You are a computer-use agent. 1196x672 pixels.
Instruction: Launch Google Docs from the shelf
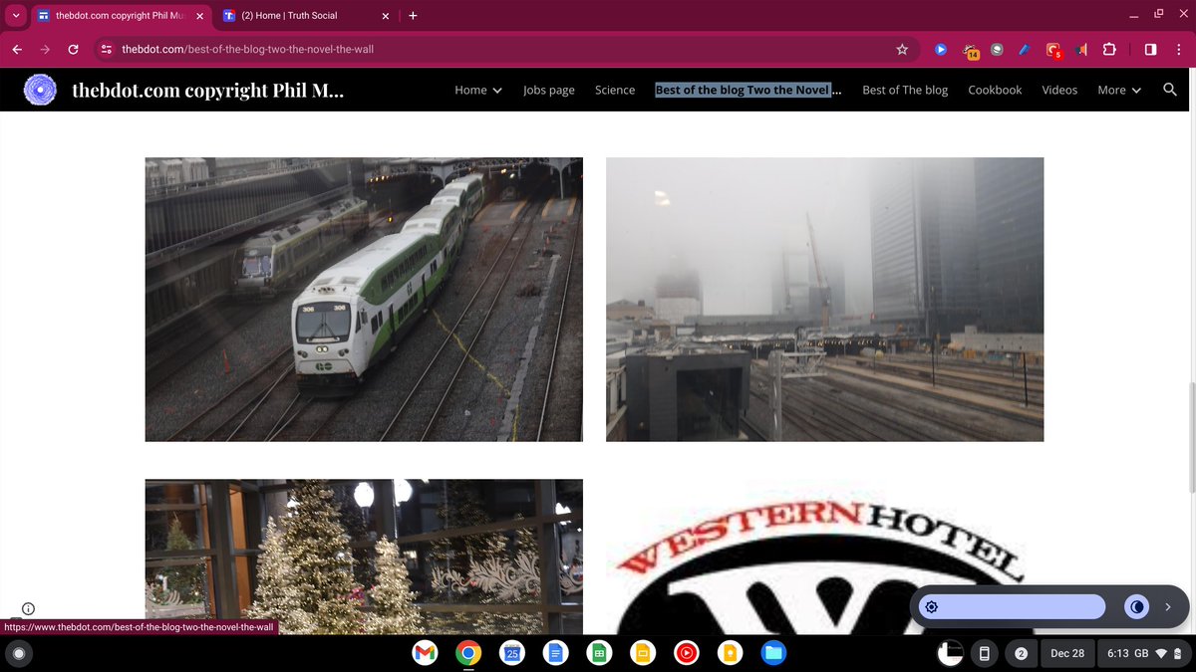(556, 653)
